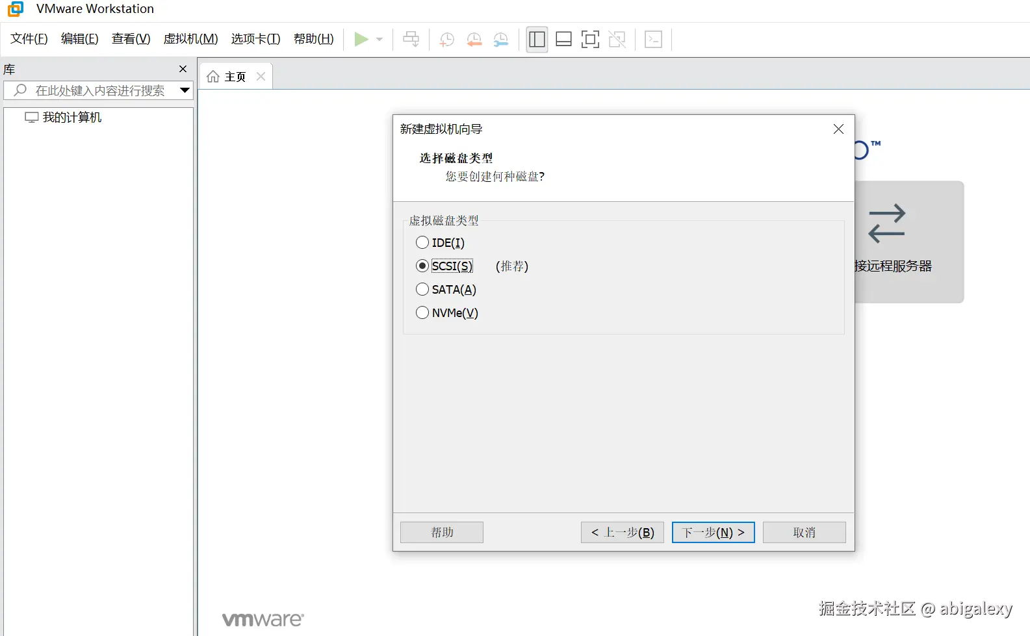Click the 上一步(B) back button
This screenshot has height=636, width=1030.
click(x=623, y=533)
